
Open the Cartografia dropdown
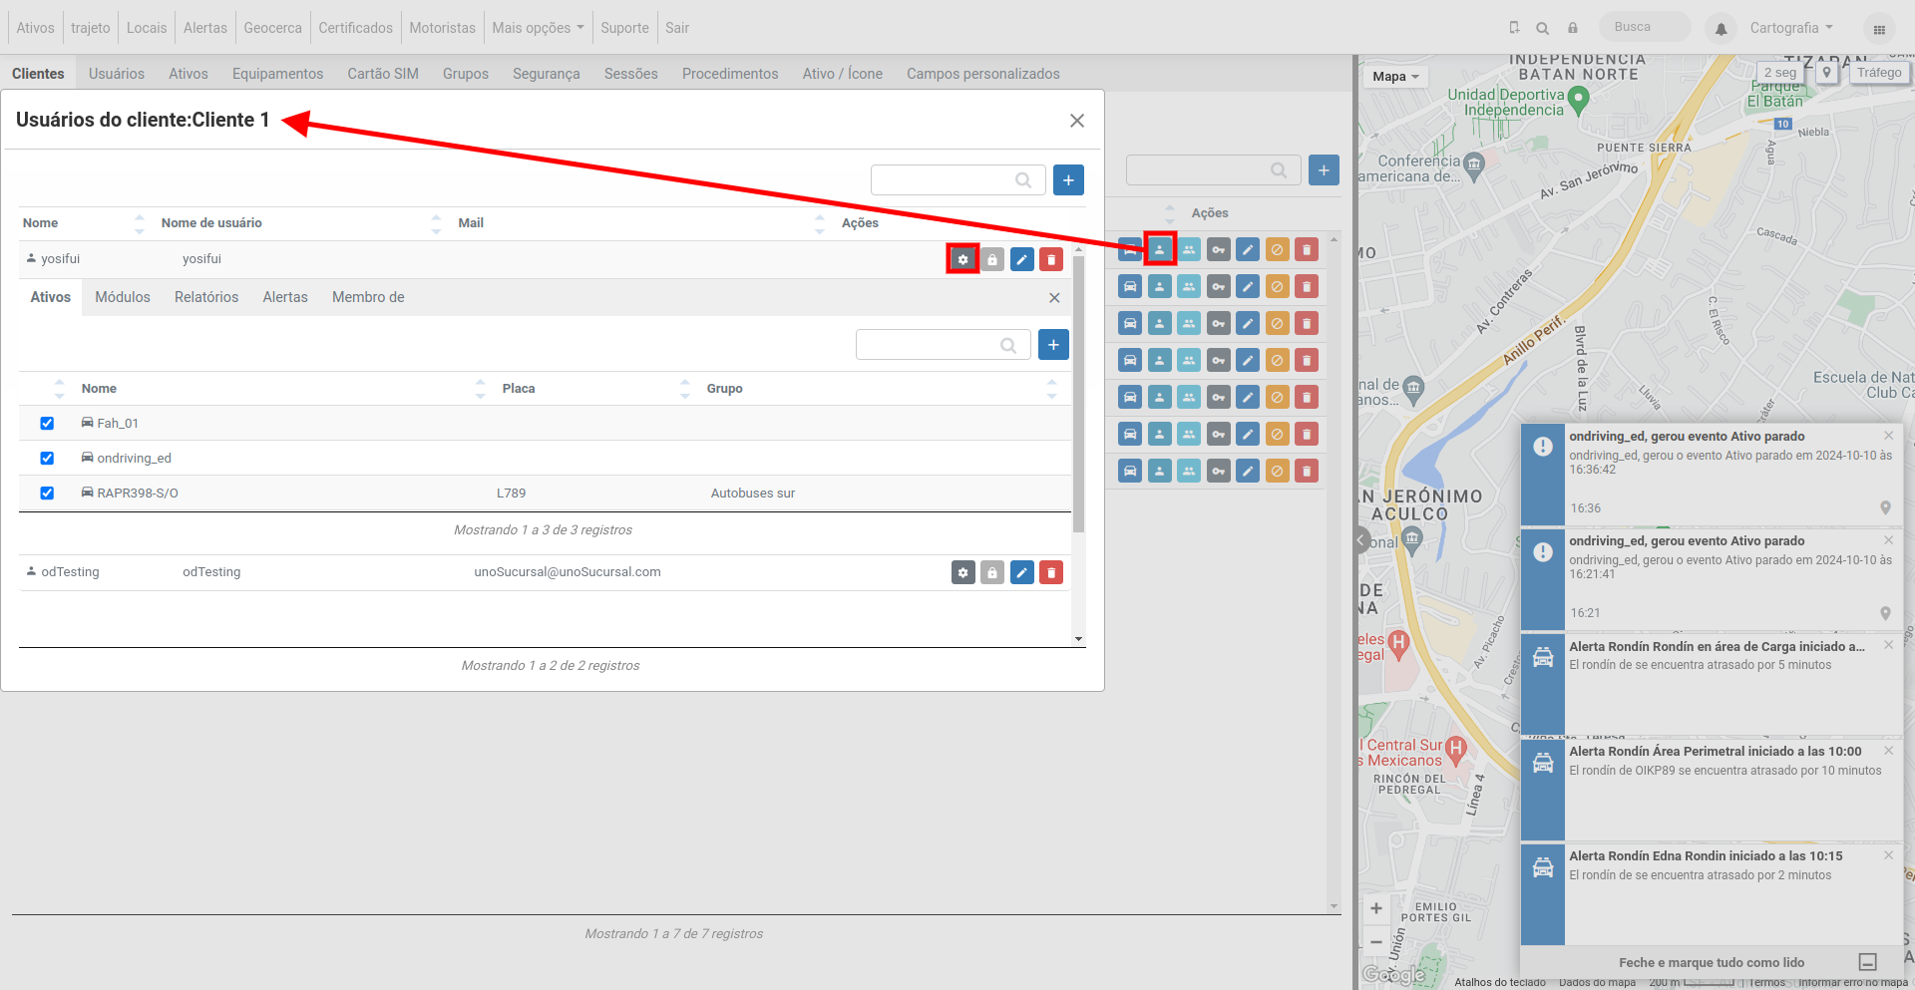[x=1791, y=28]
